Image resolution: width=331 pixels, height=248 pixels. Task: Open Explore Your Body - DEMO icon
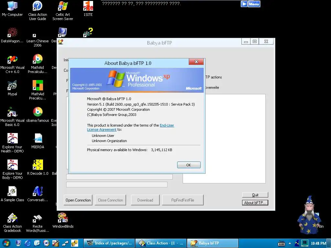coord(12,170)
